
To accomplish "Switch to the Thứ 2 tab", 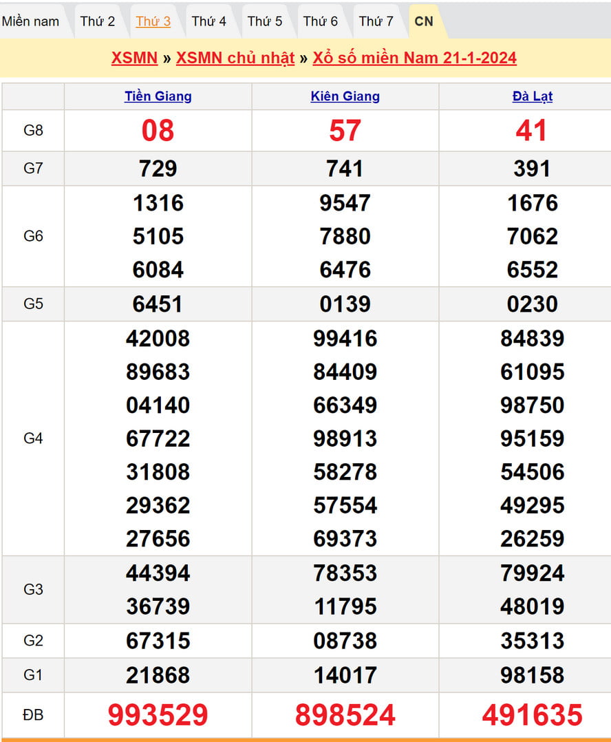I will (x=98, y=21).
